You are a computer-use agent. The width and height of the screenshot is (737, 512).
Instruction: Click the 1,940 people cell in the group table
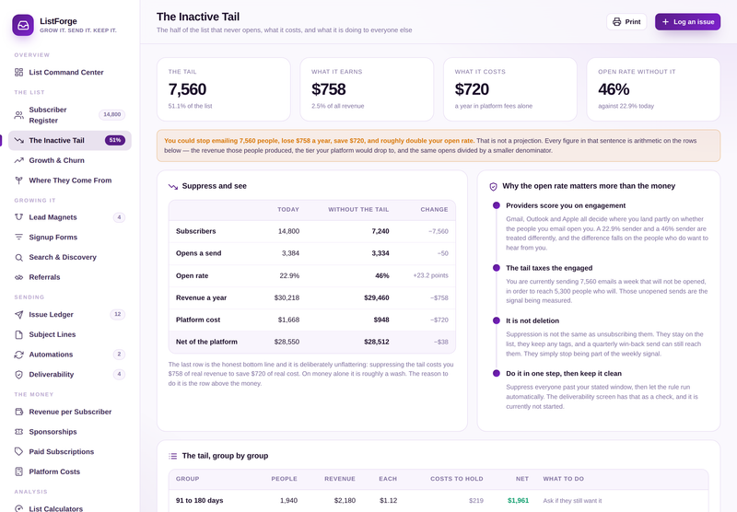pyautogui.click(x=288, y=501)
